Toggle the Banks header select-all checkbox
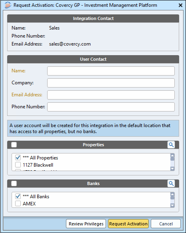This screenshot has width=186, height=233. coord(14,183)
